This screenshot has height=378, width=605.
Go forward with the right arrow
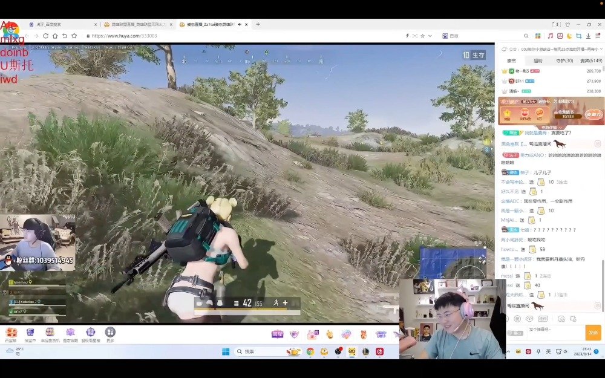click(36, 36)
